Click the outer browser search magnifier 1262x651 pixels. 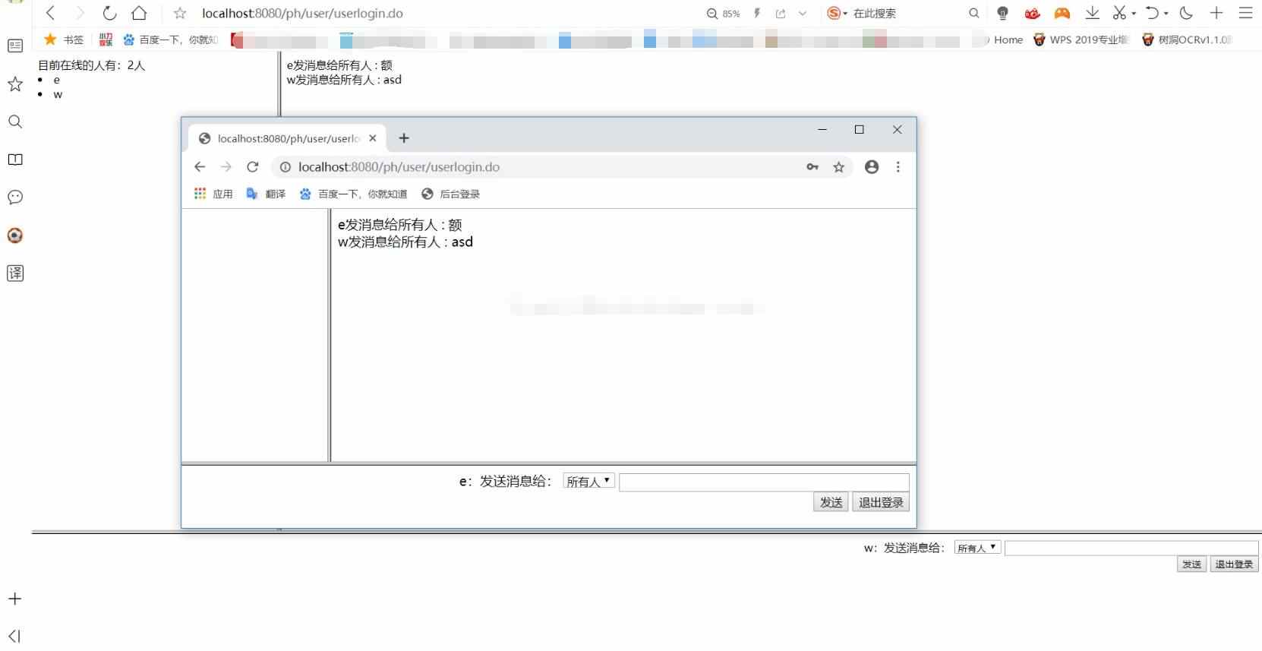(x=974, y=13)
